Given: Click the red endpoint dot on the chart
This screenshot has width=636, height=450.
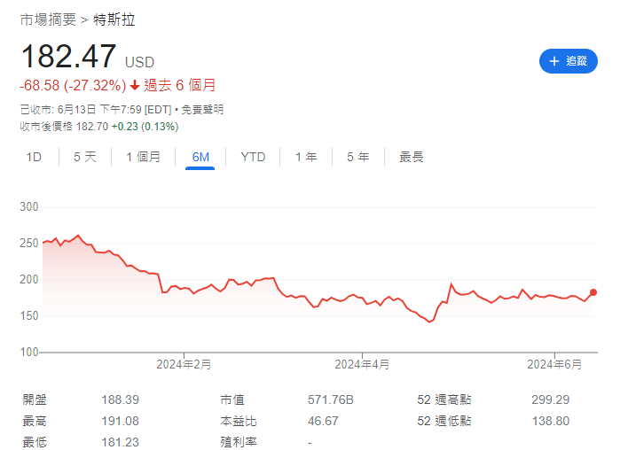Looking at the screenshot, I should 593,292.
